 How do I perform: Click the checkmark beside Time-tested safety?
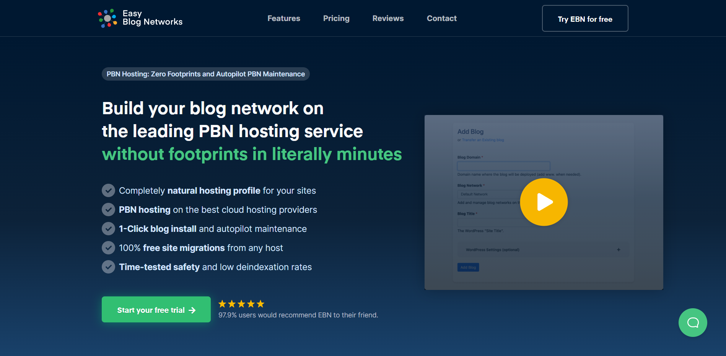tap(109, 267)
